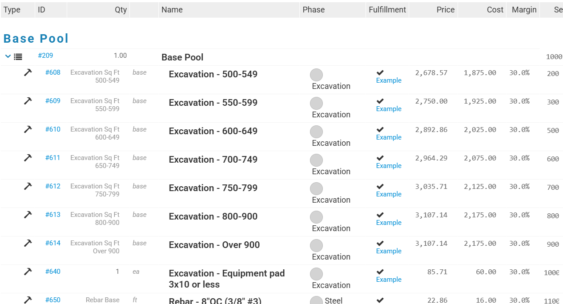
Task: Open item link #613
Action: pos(53,215)
